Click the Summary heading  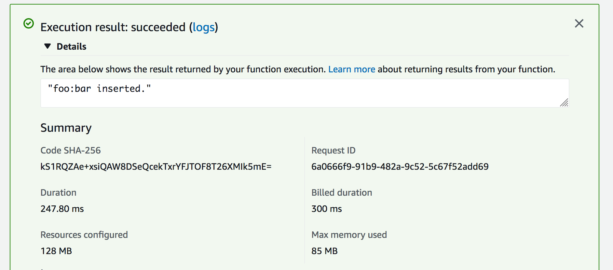tap(66, 128)
